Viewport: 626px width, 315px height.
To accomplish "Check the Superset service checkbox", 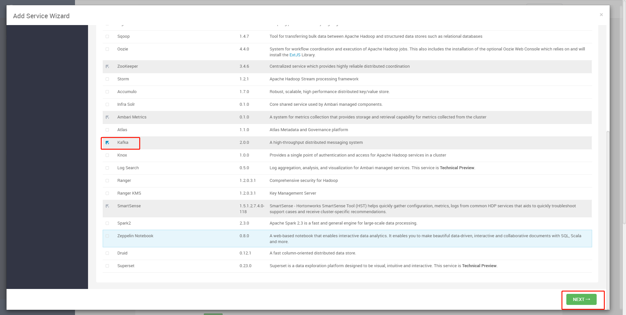I will (107, 266).
